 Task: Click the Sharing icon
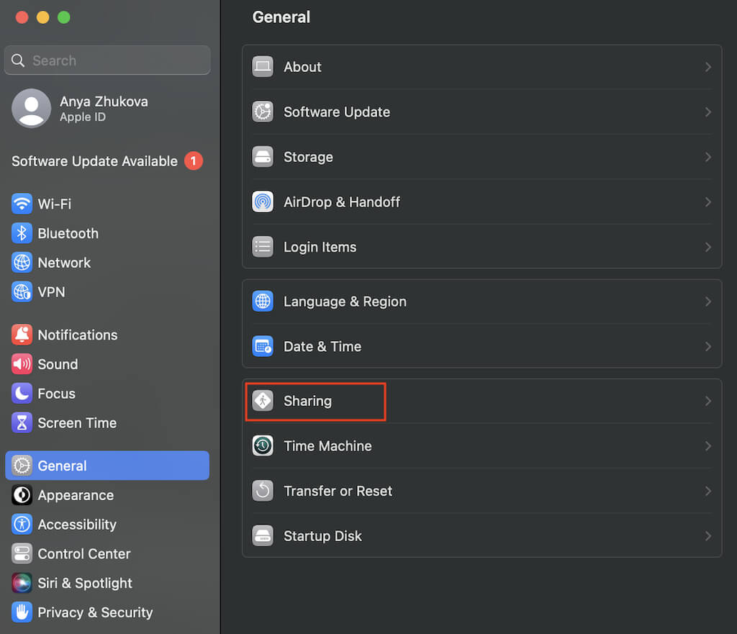(x=263, y=401)
